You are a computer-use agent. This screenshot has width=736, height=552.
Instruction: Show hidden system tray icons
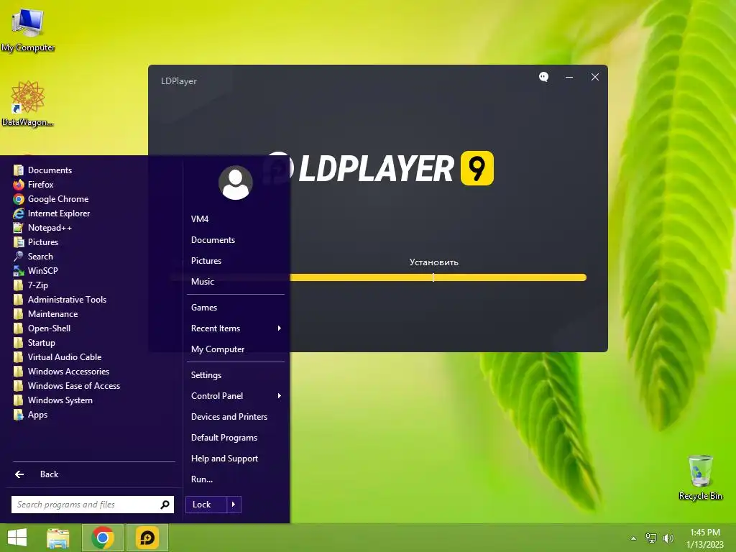pos(634,538)
